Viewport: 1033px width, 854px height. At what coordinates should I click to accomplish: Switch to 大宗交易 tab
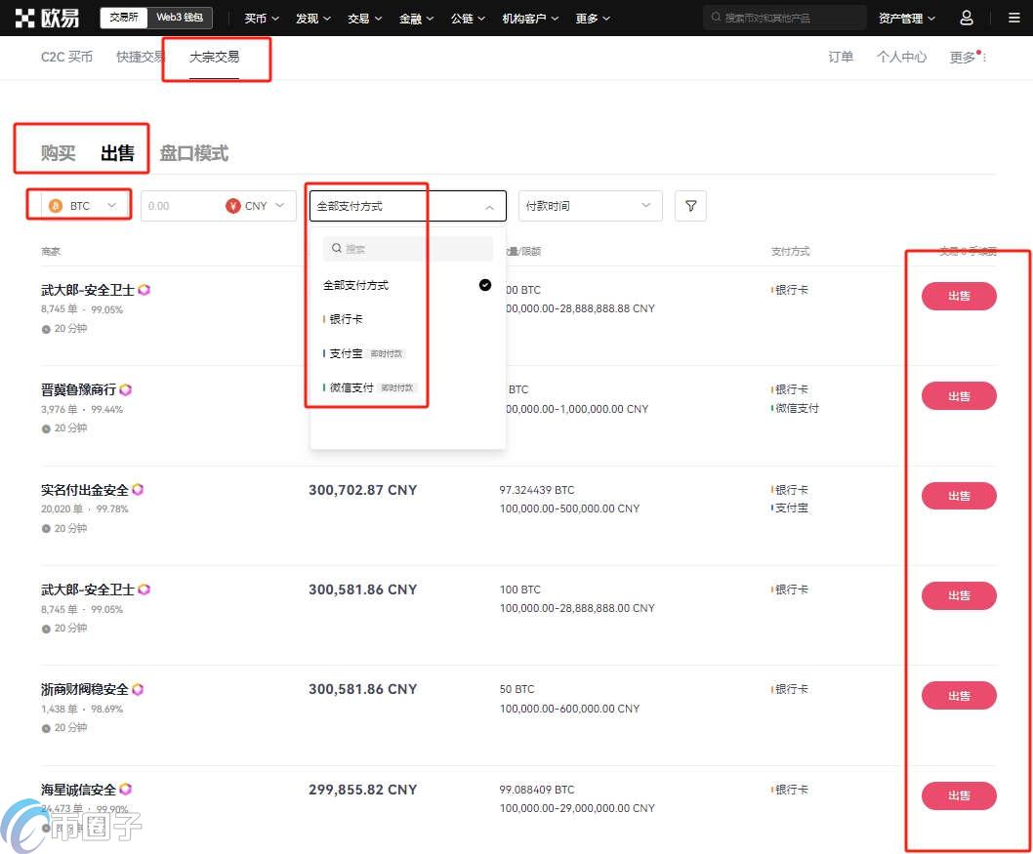214,57
